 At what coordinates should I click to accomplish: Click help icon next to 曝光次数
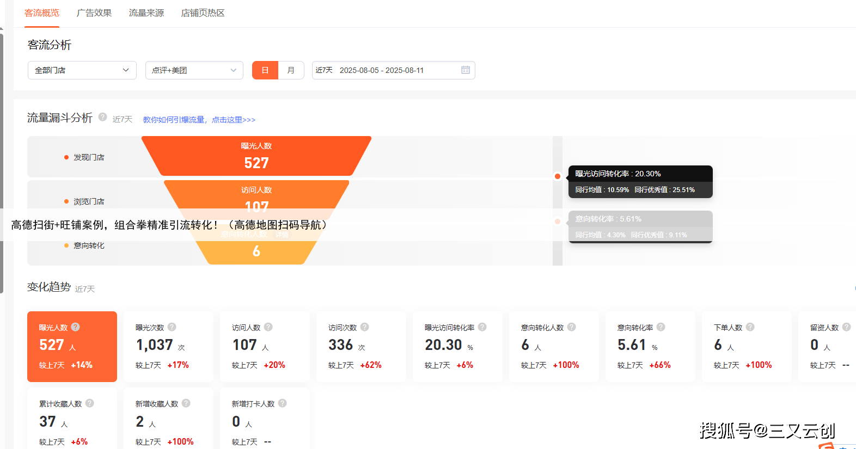(x=172, y=327)
